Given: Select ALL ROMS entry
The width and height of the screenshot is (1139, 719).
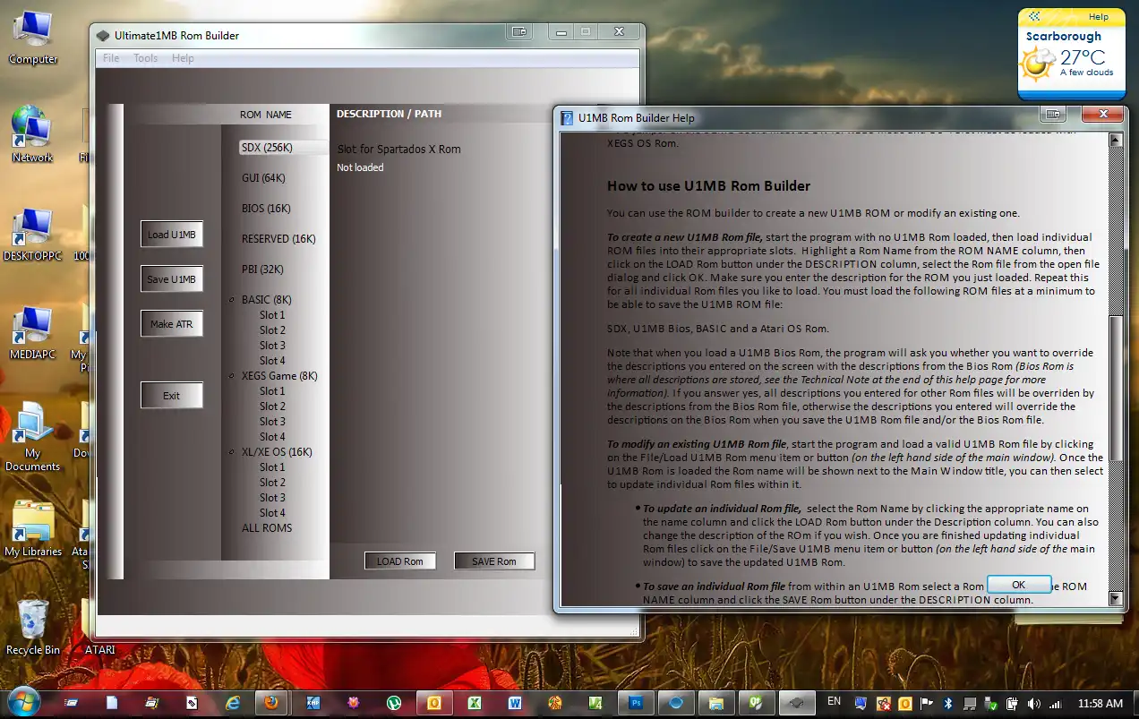Looking at the screenshot, I should (x=267, y=528).
